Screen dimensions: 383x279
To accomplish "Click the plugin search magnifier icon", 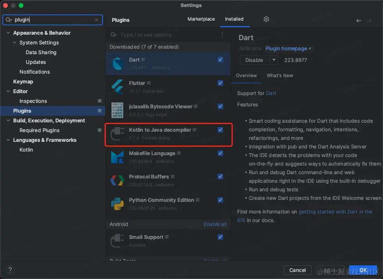I will [113, 35].
